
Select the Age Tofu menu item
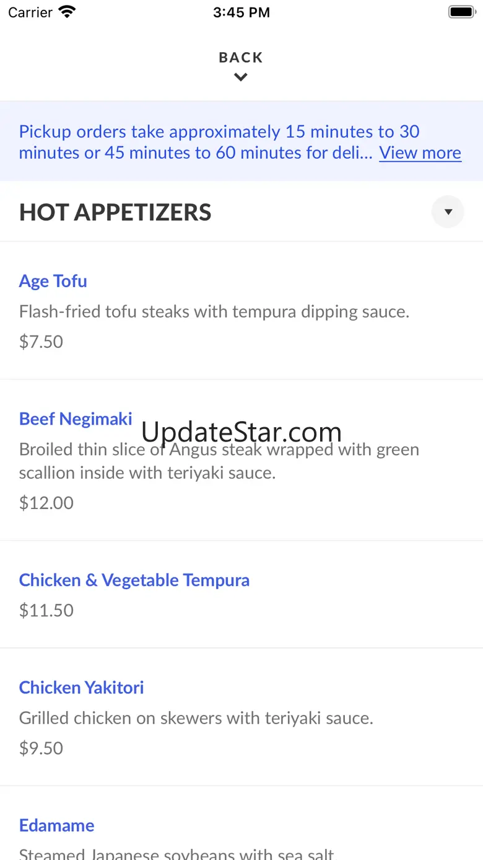click(53, 281)
